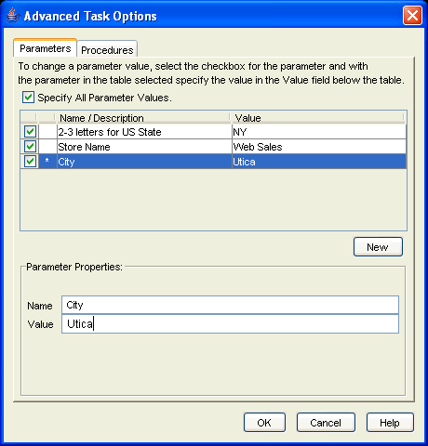Confirm the dialog with OK
Image resolution: width=428 pixels, height=446 pixels.
[264, 423]
